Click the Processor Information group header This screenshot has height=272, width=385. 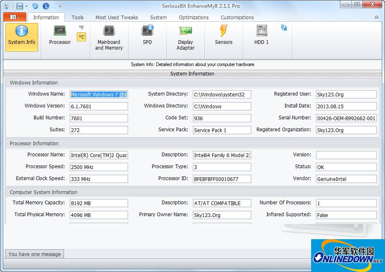coord(192,143)
